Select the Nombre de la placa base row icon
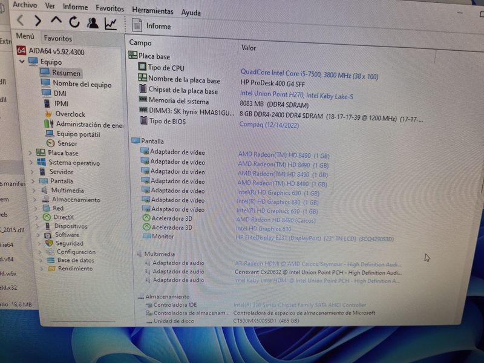Screen dimensions: 484x363 pyautogui.click(x=142, y=77)
